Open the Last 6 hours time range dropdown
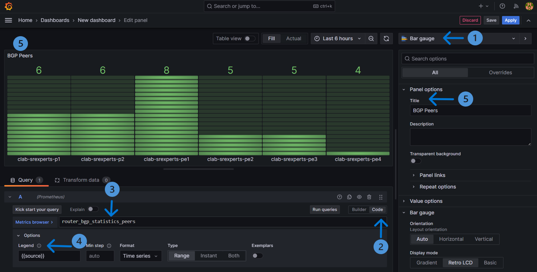The height and width of the screenshot is (272, 537). (337, 38)
